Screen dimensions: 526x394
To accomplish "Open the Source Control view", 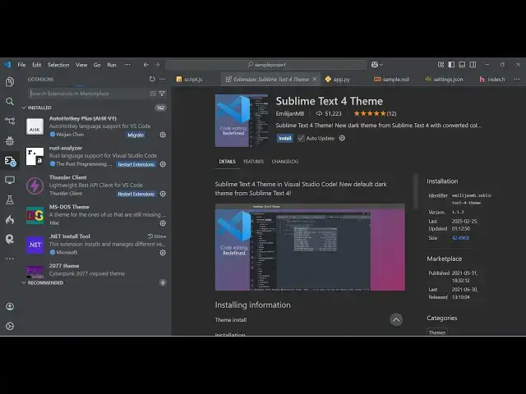I will pos(10,121).
